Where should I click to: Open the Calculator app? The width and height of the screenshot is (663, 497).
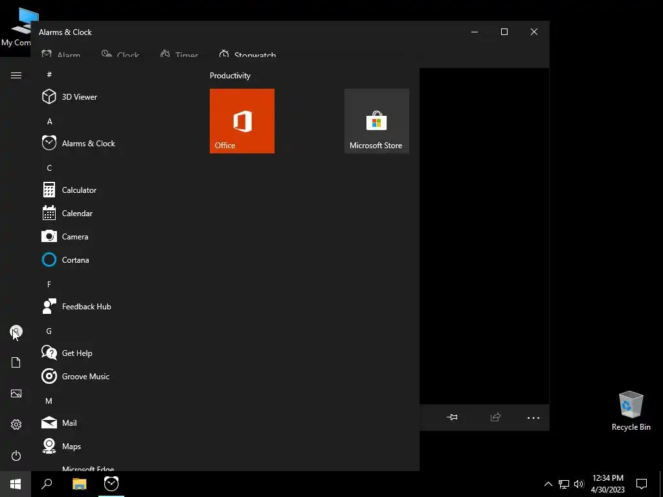[114, 190]
